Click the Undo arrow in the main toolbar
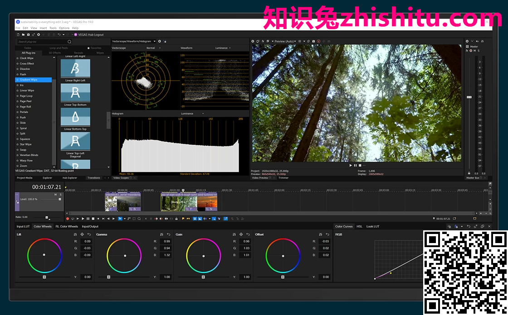508x315 pixels. coord(59,34)
